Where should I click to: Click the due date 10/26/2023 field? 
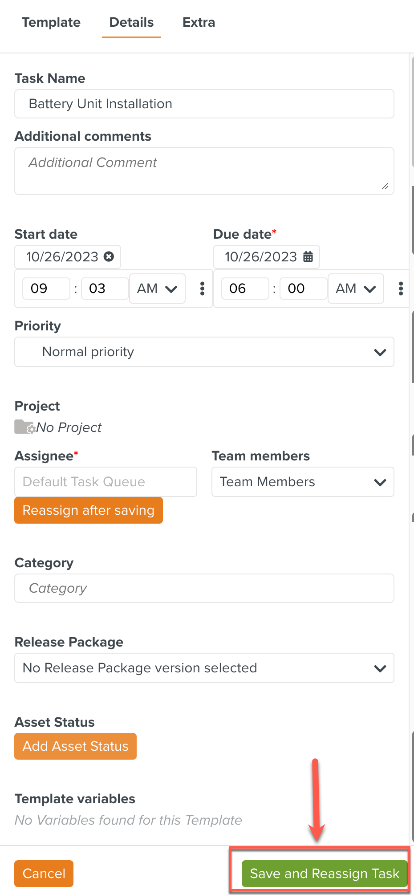pos(266,257)
